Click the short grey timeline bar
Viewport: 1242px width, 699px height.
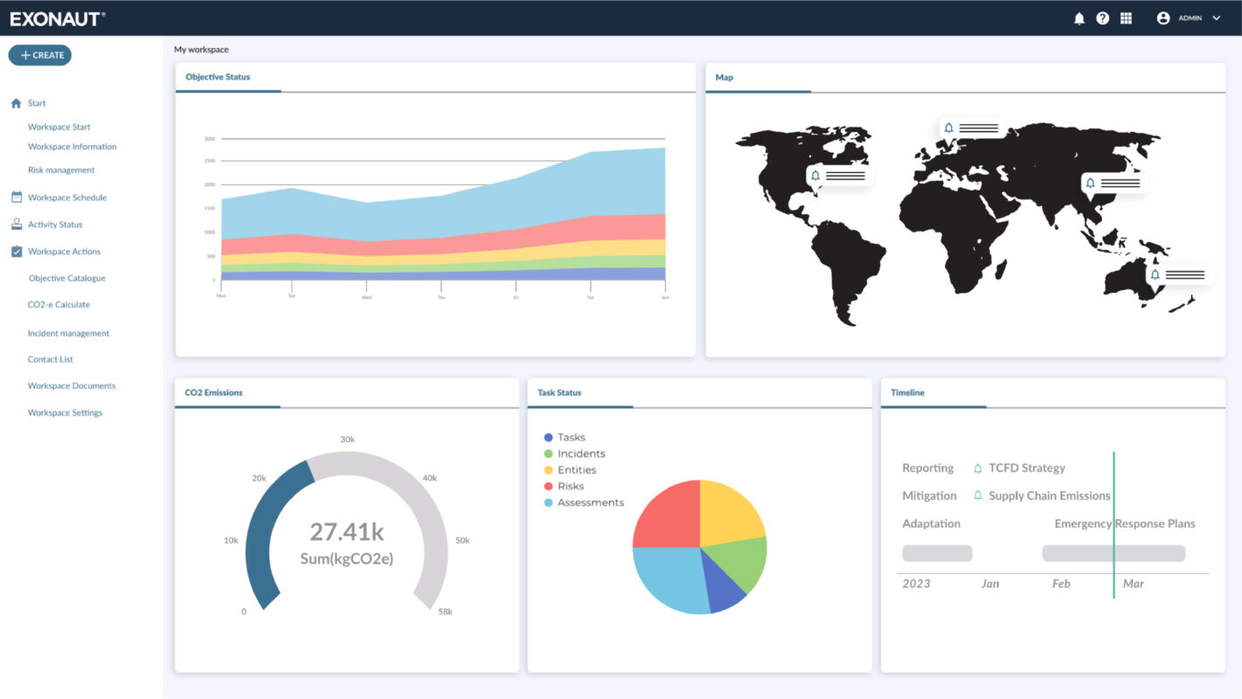tap(937, 553)
